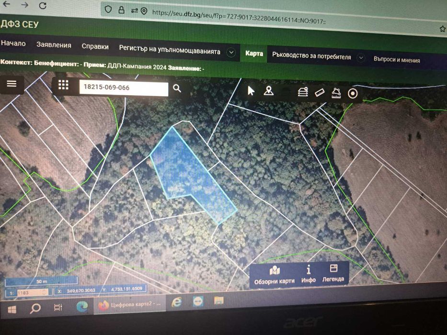Choose the map location pin tool
The image size is (447, 335).
point(269,91)
